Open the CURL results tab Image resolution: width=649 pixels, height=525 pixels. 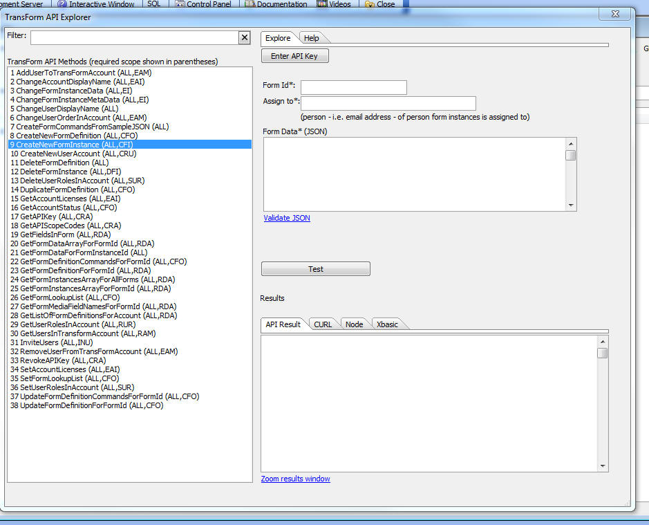[323, 324]
